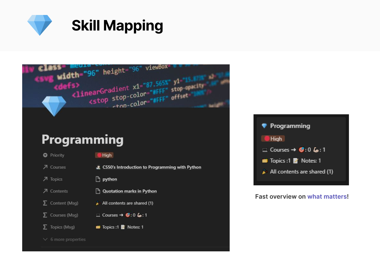380x273 pixels.
Task: Click the Content (Msg) formula sigma icon
Action: coord(45,203)
